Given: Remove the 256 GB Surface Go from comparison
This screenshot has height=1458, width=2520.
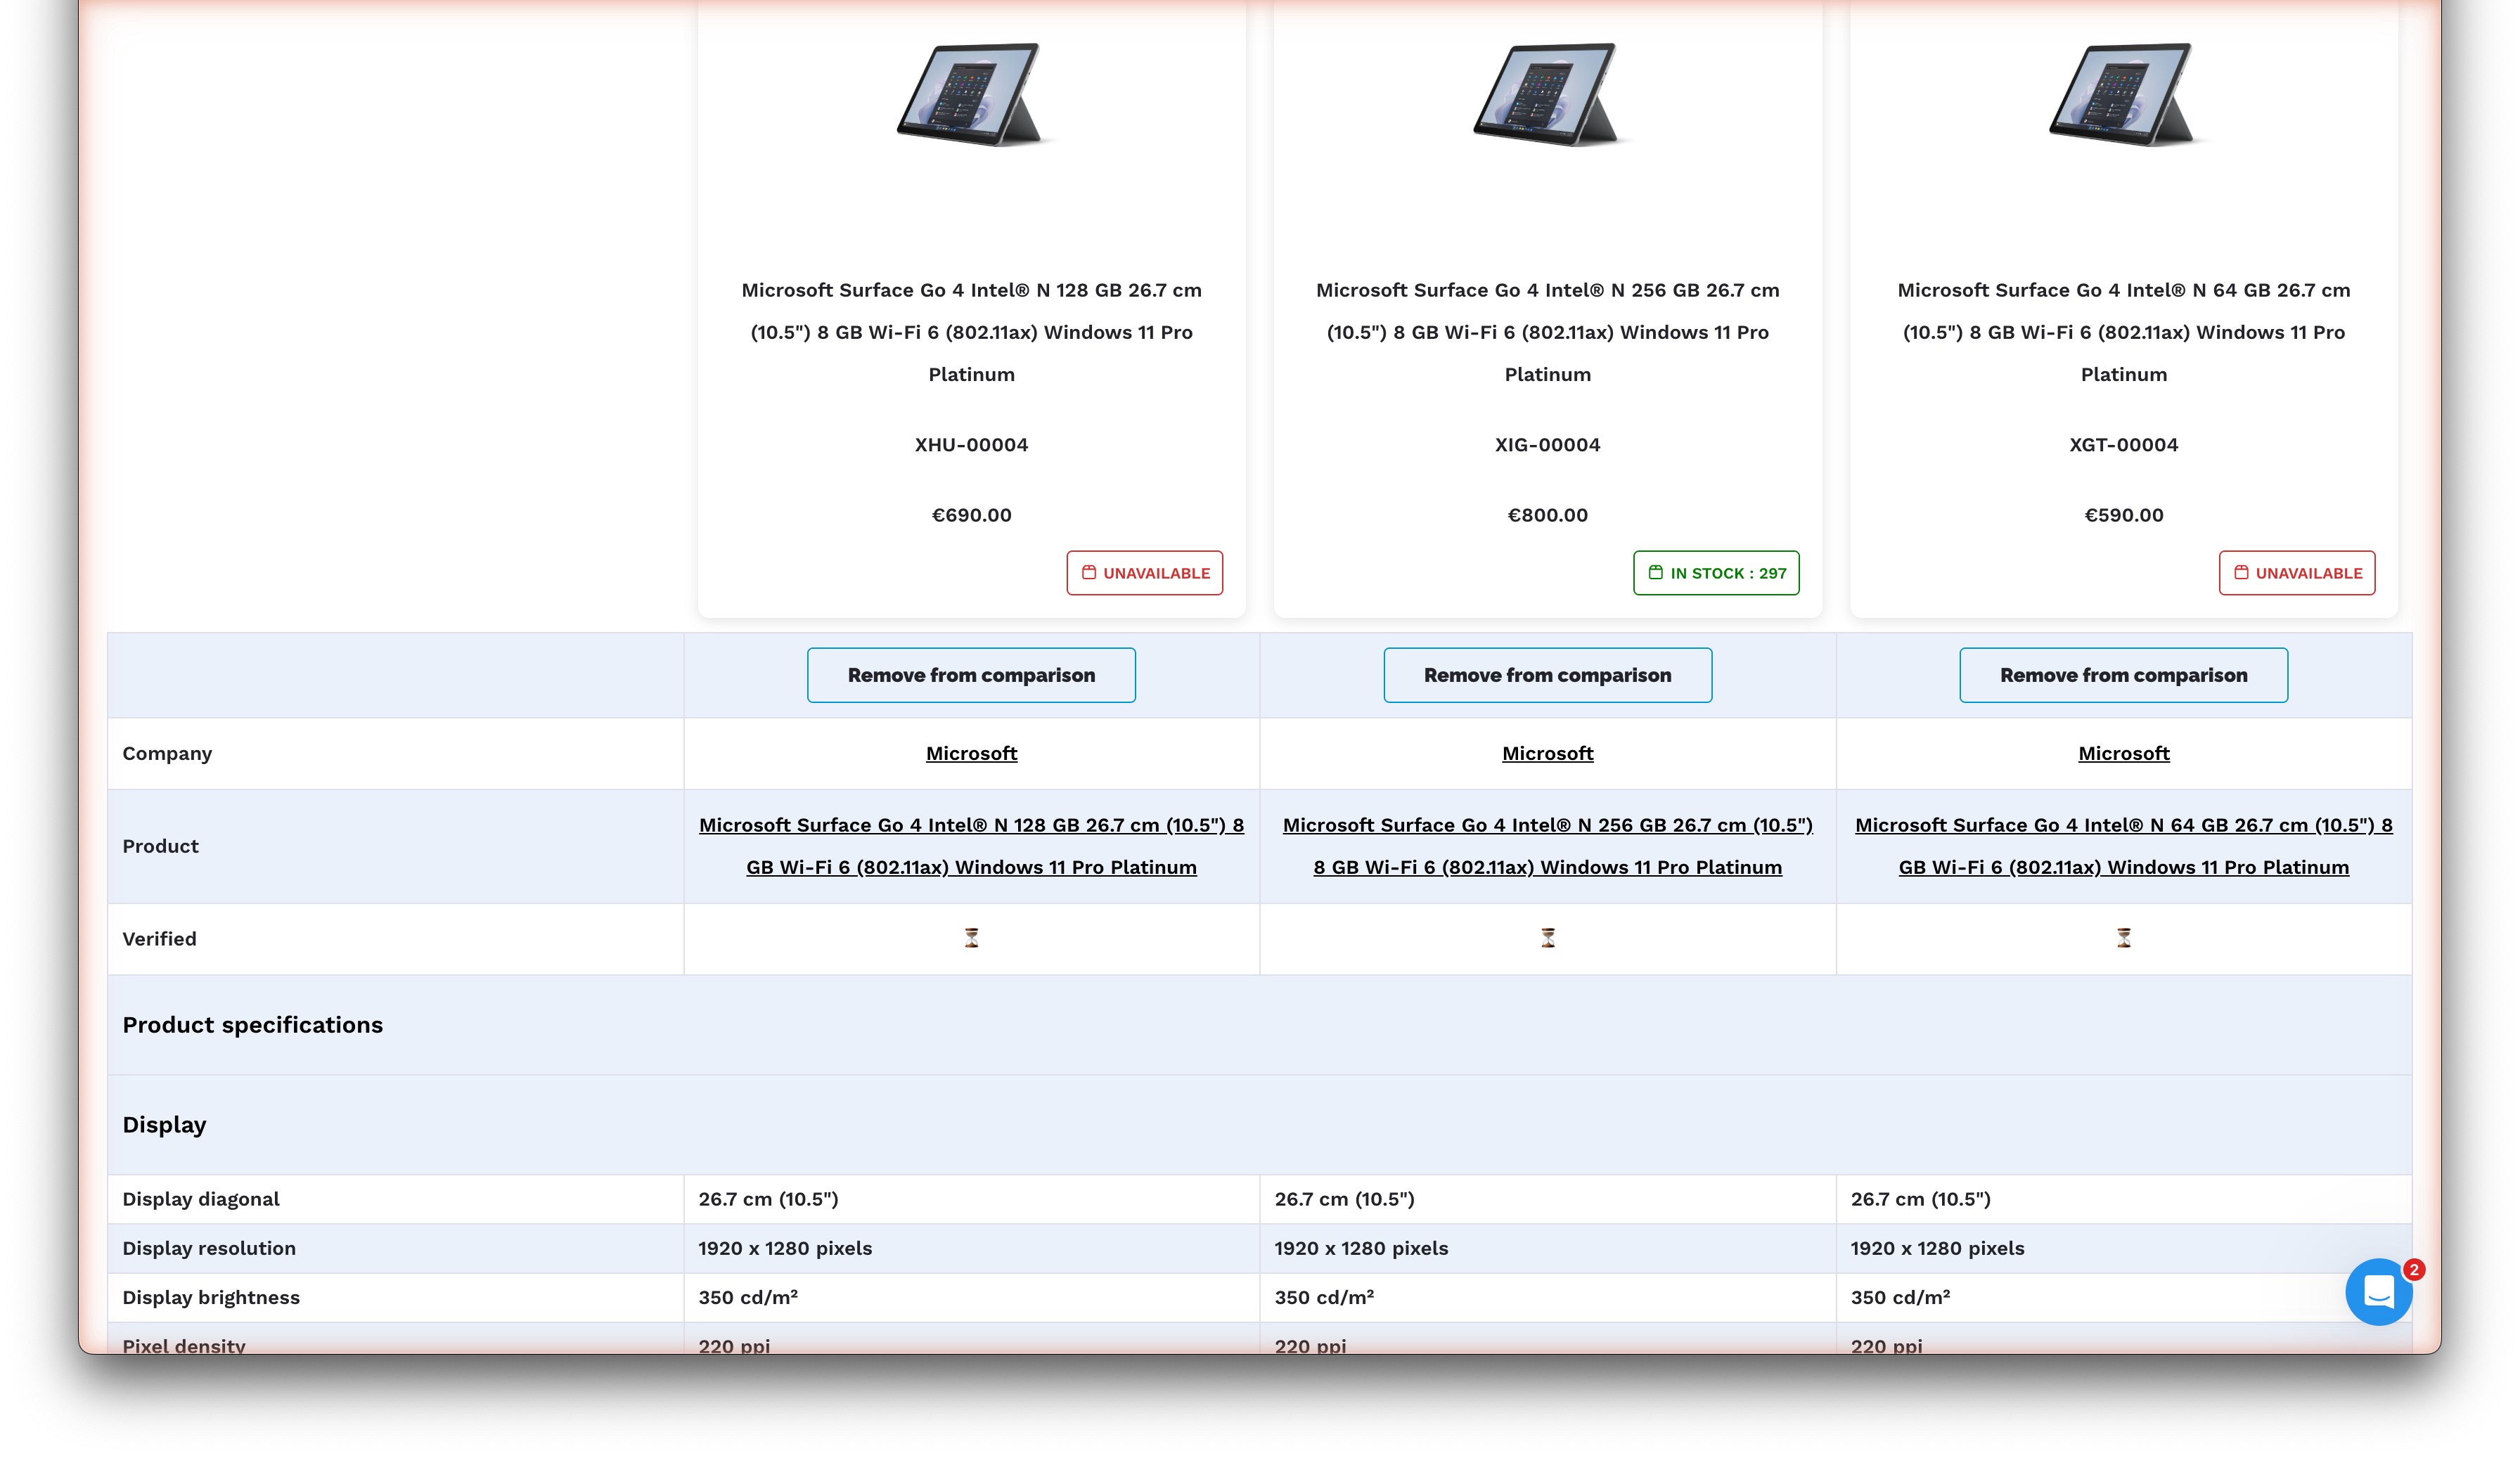Looking at the screenshot, I should tap(1547, 674).
